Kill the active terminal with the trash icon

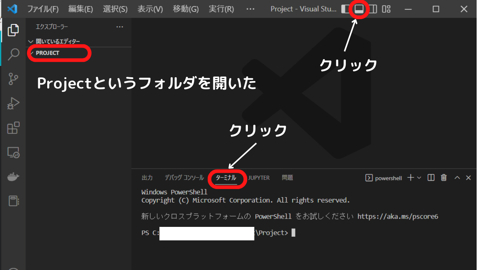tap(444, 177)
